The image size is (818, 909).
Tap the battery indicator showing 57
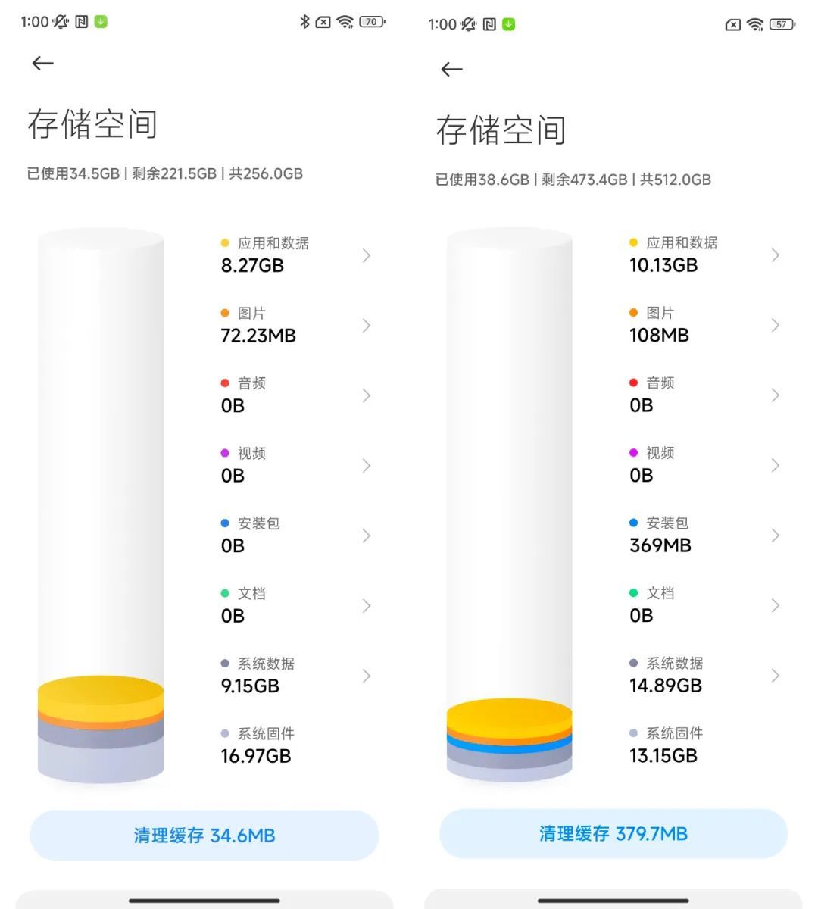coord(782,24)
